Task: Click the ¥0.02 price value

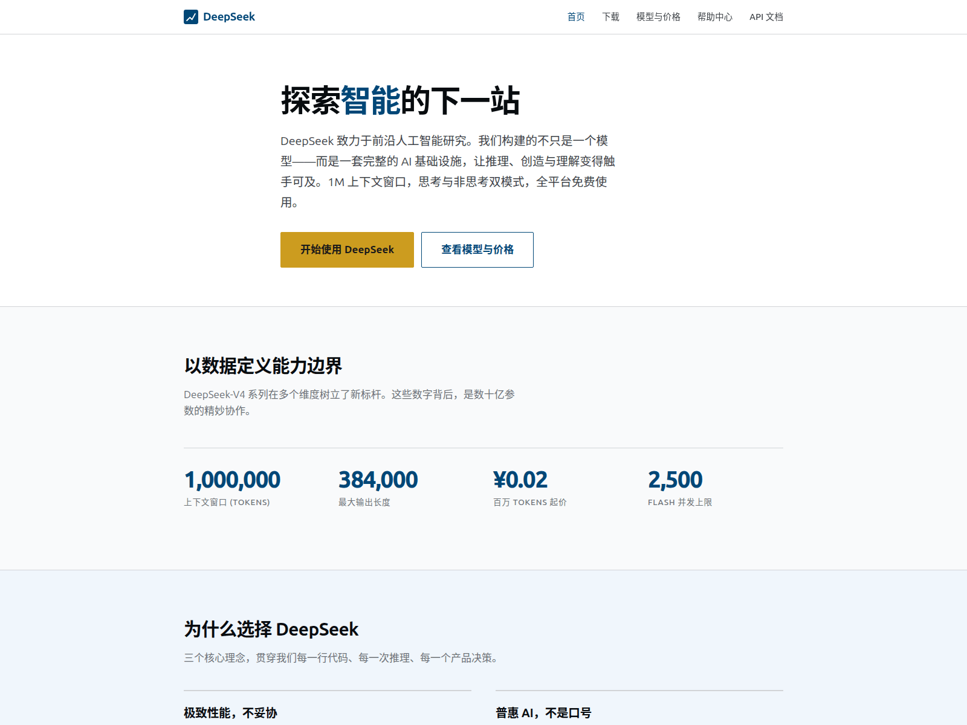Action: click(x=520, y=480)
